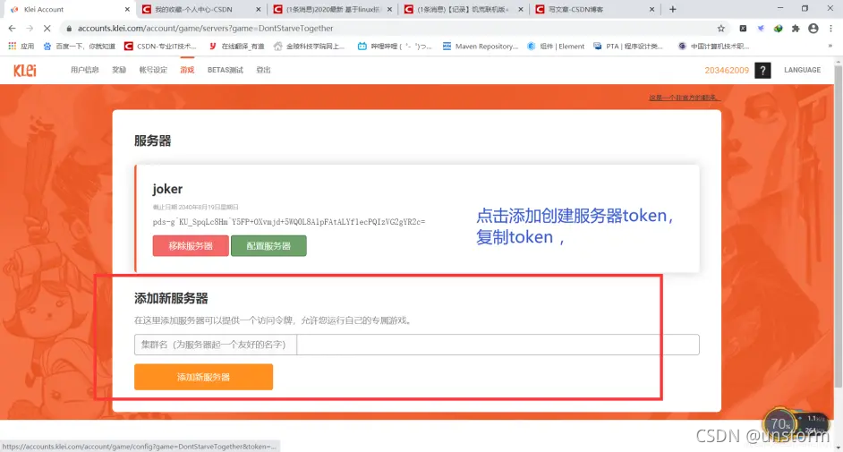Click 添加新服务器 orange button

coord(203,377)
